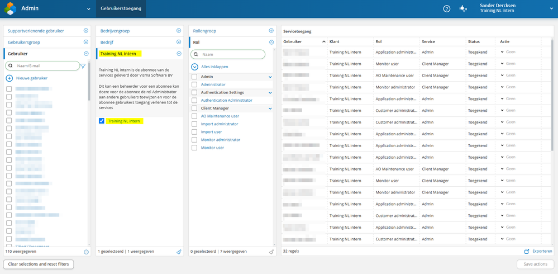The width and height of the screenshot is (558, 274).
Task: Click the Visma cube logo
Action: click(x=10, y=8)
